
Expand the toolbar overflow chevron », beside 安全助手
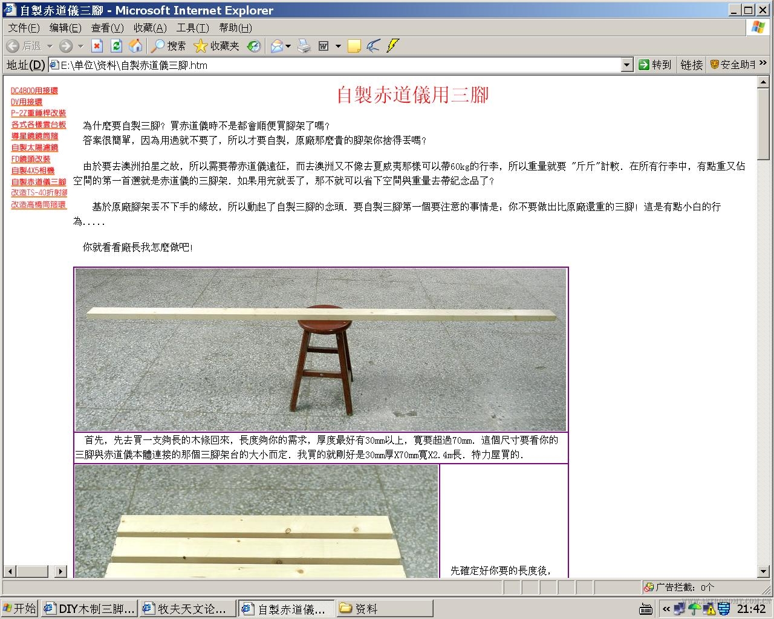[x=763, y=63]
